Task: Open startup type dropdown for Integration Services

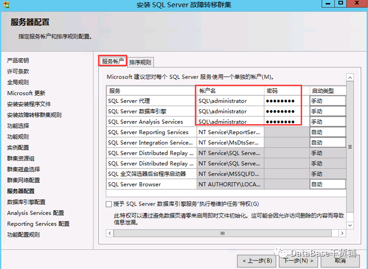Action: [328, 142]
